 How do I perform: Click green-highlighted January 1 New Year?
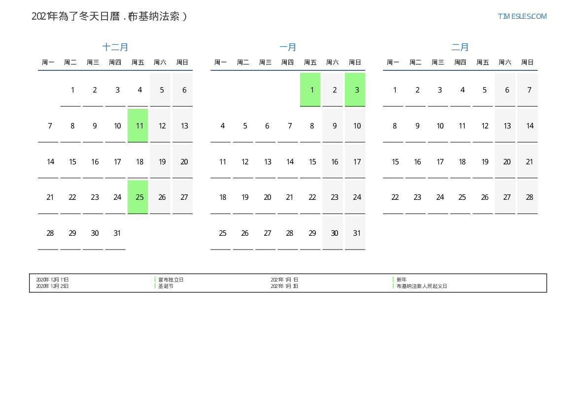coord(310,90)
